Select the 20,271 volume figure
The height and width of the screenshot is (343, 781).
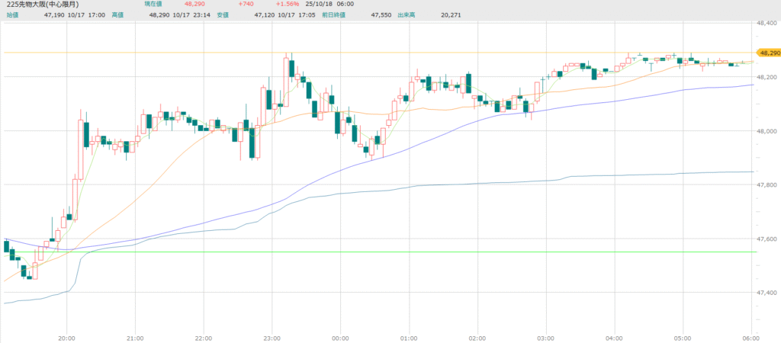pyautogui.click(x=471, y=14)
